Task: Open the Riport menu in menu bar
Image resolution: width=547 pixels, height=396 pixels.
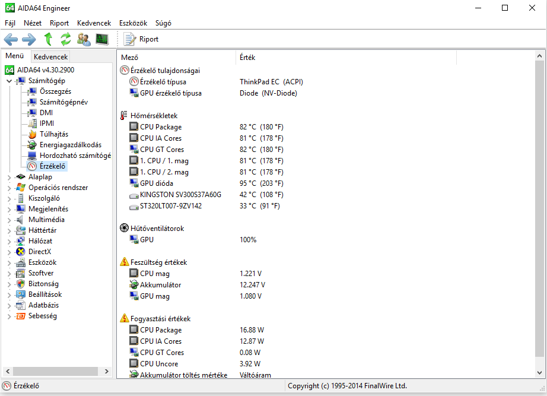Action: coord(59,23)
